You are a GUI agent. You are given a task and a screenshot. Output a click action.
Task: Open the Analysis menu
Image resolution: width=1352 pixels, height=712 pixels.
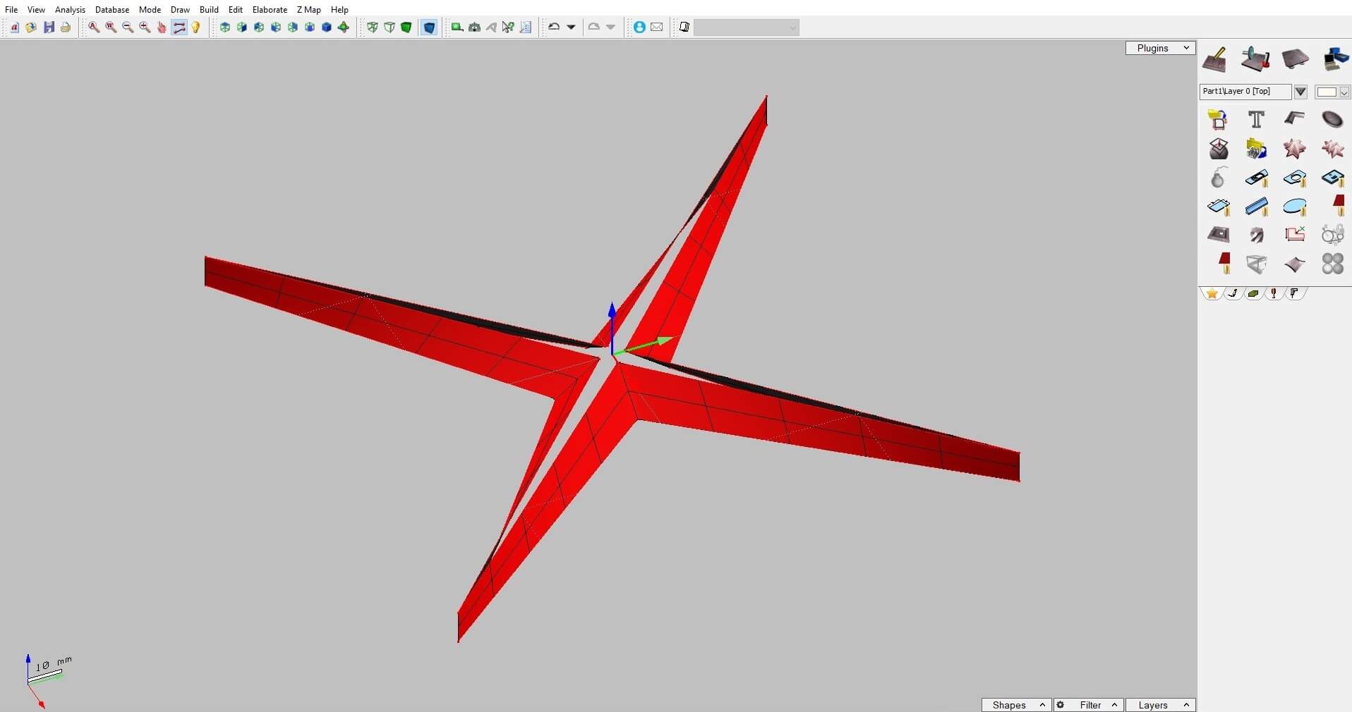[x=70, y=9]
